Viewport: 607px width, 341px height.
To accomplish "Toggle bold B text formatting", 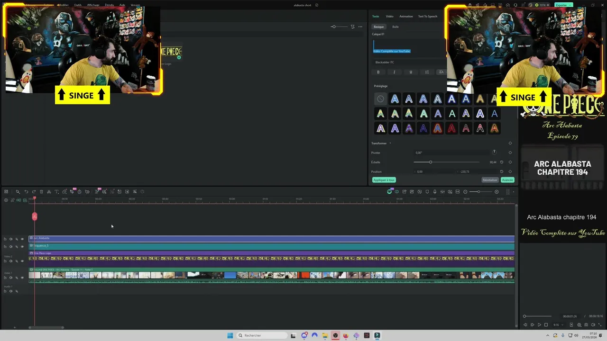I will (x=378, y=72).
